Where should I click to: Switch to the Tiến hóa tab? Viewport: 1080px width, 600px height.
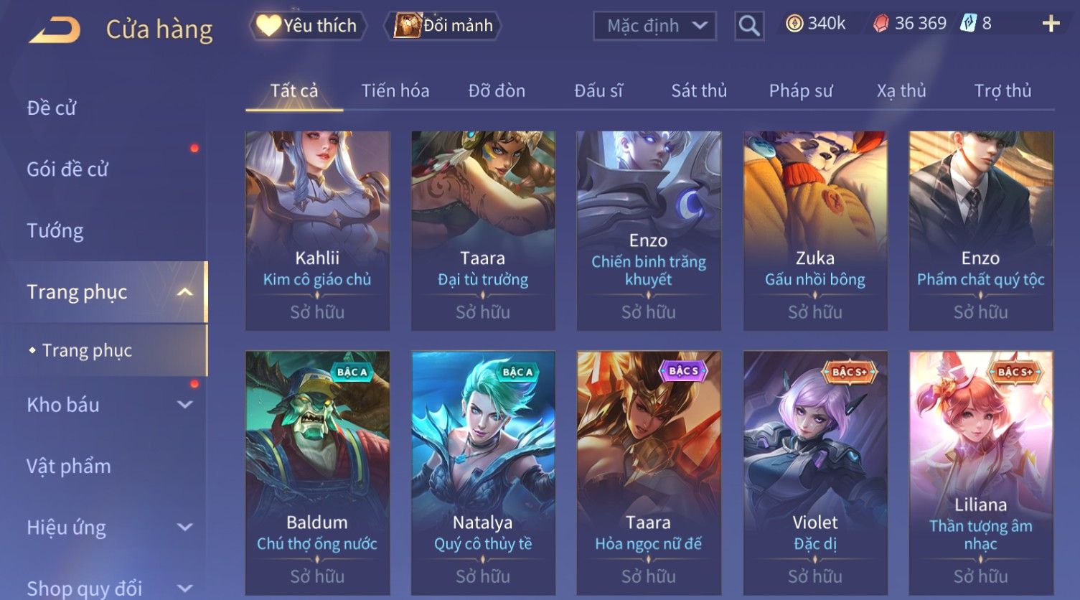tap(395, 91)
